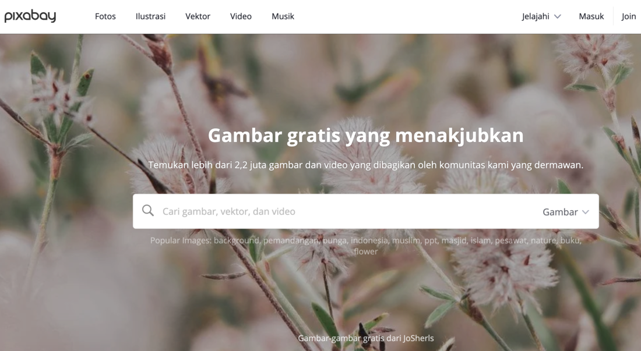Open the Fotos navigation item

105,16
